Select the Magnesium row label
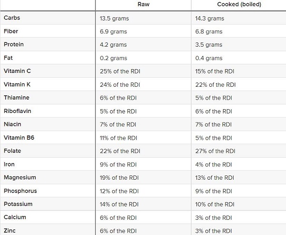286x235 pixels. pos(20,178)
